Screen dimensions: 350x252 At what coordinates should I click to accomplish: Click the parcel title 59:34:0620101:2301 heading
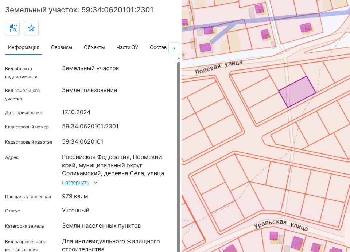point(79,10)
